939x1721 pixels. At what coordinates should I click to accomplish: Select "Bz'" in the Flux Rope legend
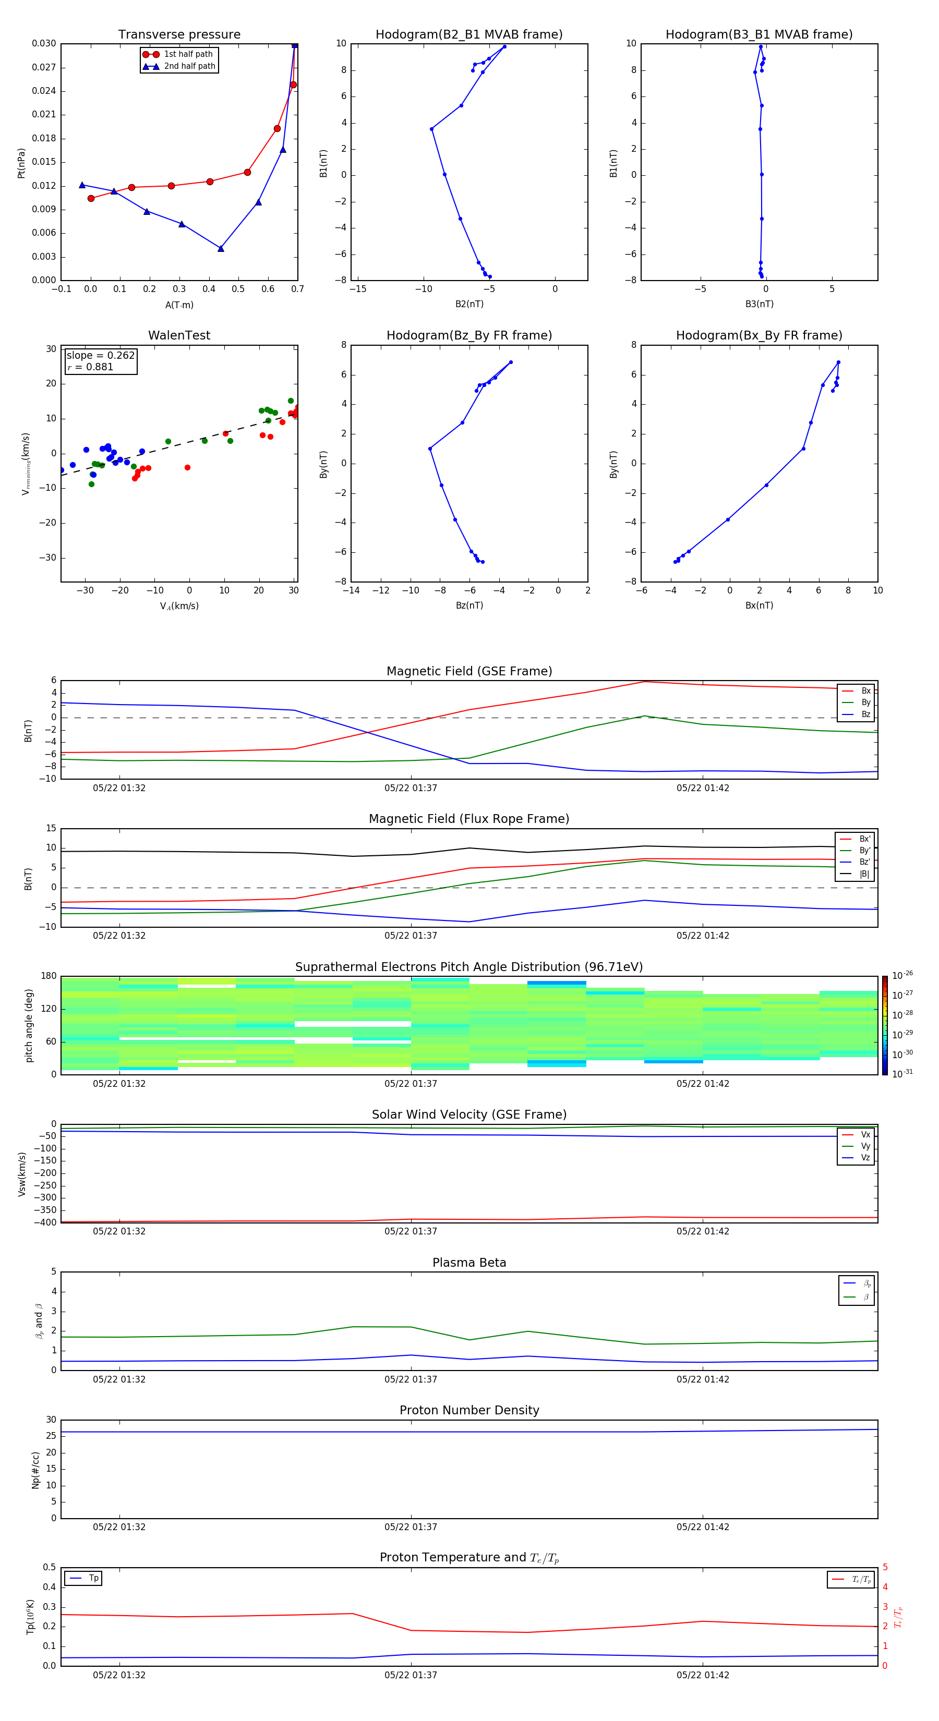click(x=855, y=862)
